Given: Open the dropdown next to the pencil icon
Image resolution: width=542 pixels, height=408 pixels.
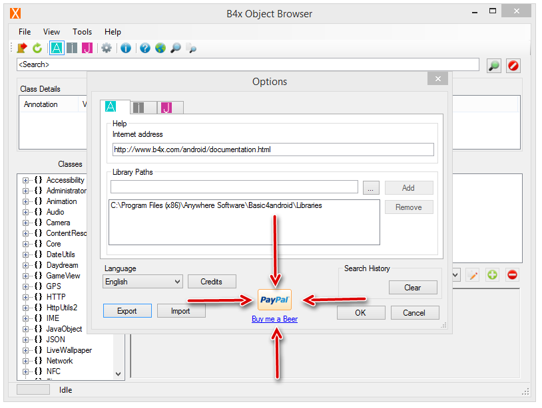Looking at the screenshot, I should point(456,275).
